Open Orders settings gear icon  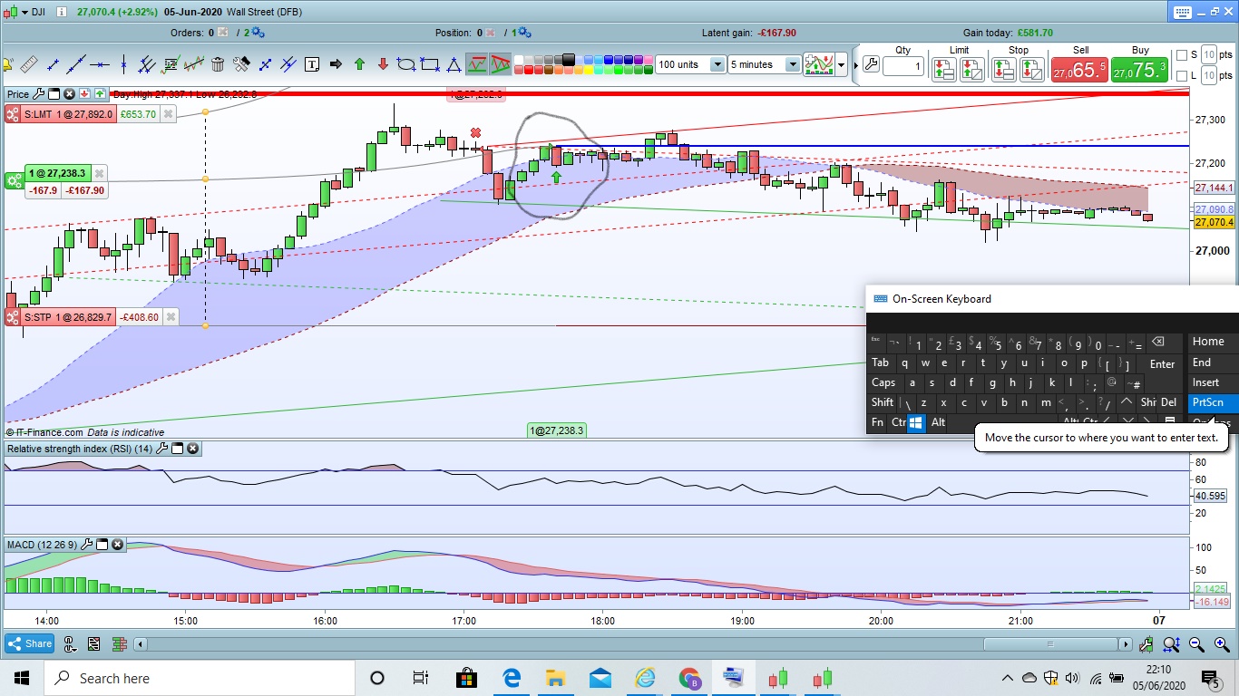click(x=258, y=33)
